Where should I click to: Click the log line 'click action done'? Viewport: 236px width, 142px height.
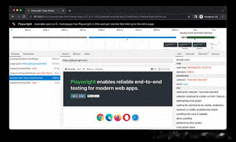pyautogui.click(x=186, y=127)
